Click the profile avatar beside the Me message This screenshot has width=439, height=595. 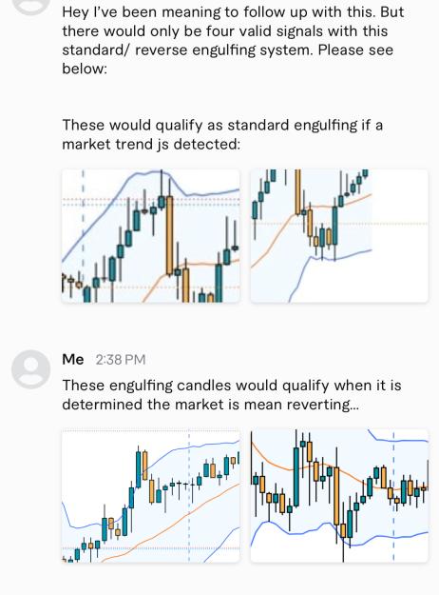coord(30,369)
